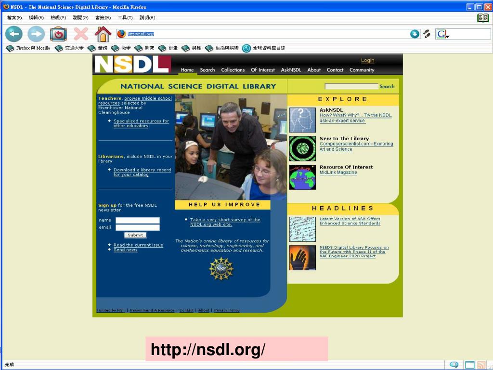Go to the Search nav tab
The width and height of the screenshot is (493, 370).
(208, 70)
